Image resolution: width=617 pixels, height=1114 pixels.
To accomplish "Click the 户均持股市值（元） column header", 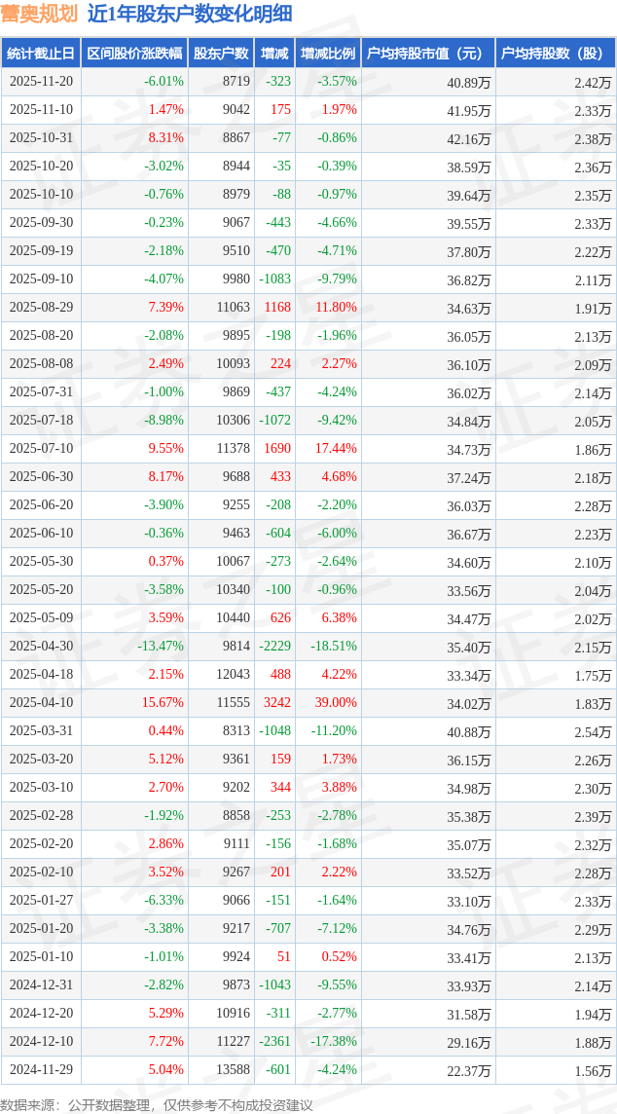I will pos(427,54).
